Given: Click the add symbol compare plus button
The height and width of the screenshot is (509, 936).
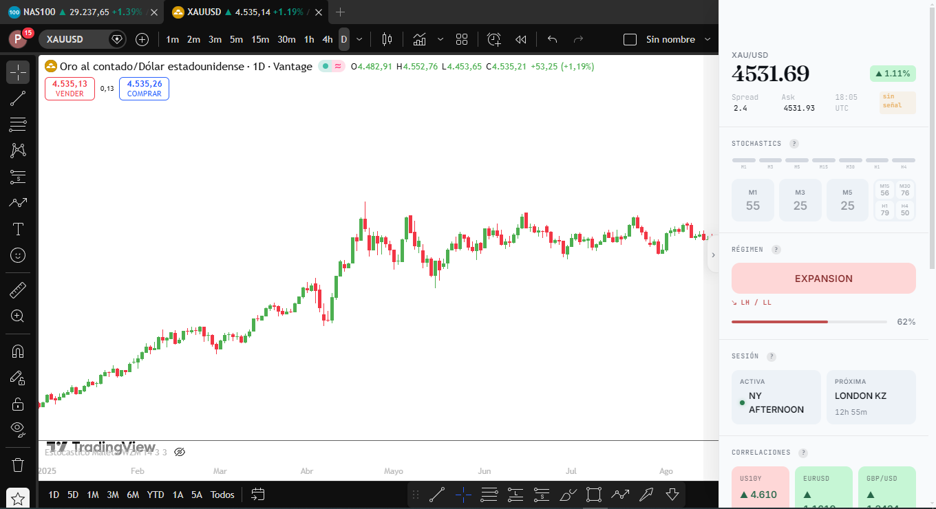Looking at the screenshot, I should [x=142, y=39].
